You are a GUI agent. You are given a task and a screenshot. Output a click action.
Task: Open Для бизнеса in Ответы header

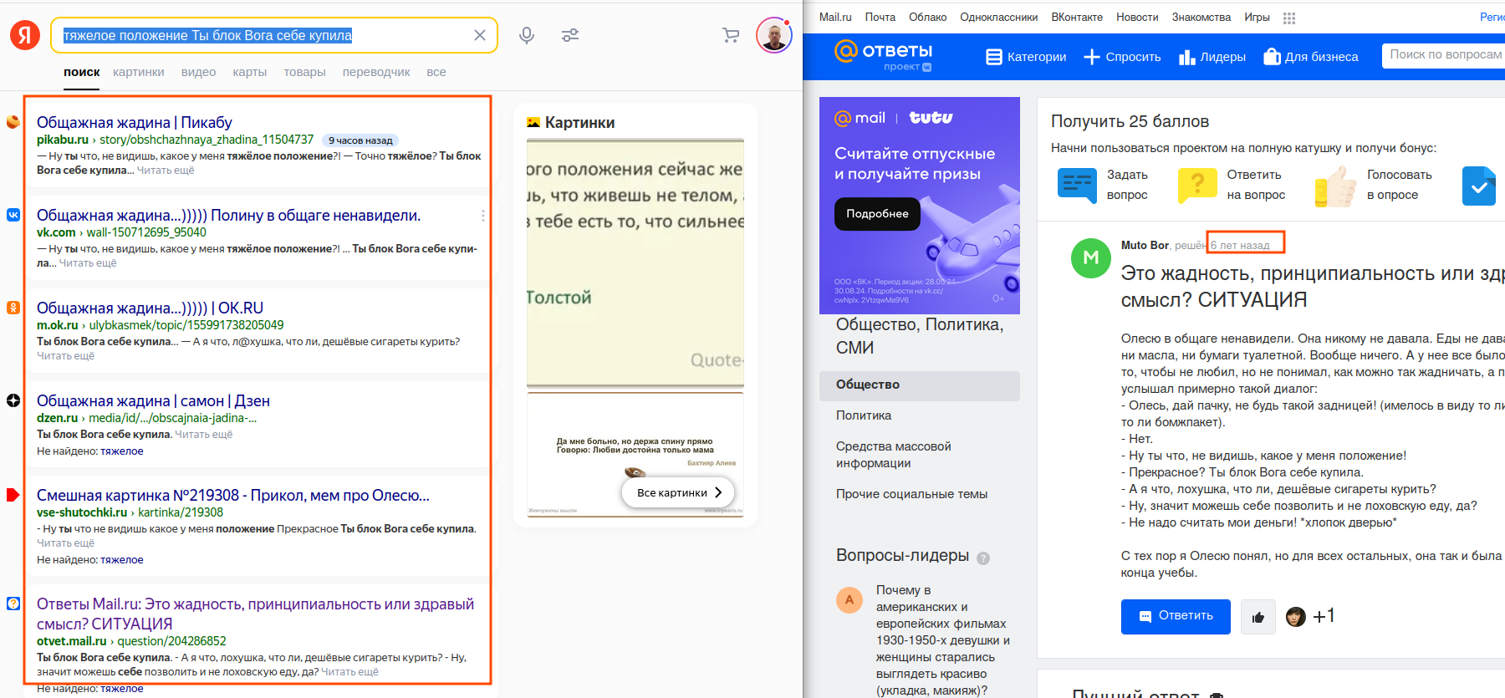(x=1311, y=57)
